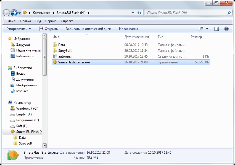Click Папка с файлами type of StroySoft row
The width and height of the screenshot is (235, 165).
click(171, 51)
